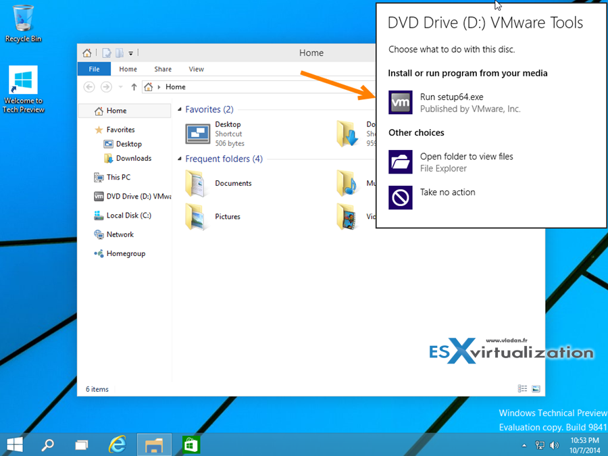Show hidden tray icons arrow
Viewport: 608px width, 456px height.
point(524,445)
